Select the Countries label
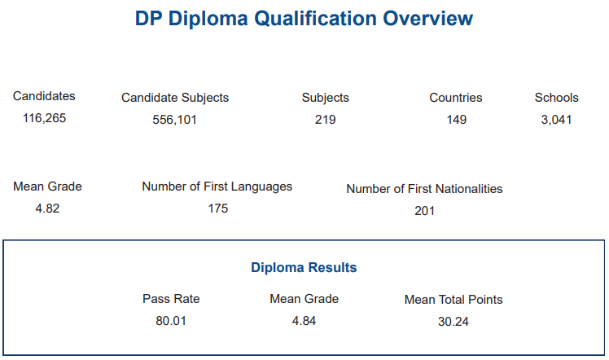The height and width of the screenshot is (360, 609). (x=456, y=98)
